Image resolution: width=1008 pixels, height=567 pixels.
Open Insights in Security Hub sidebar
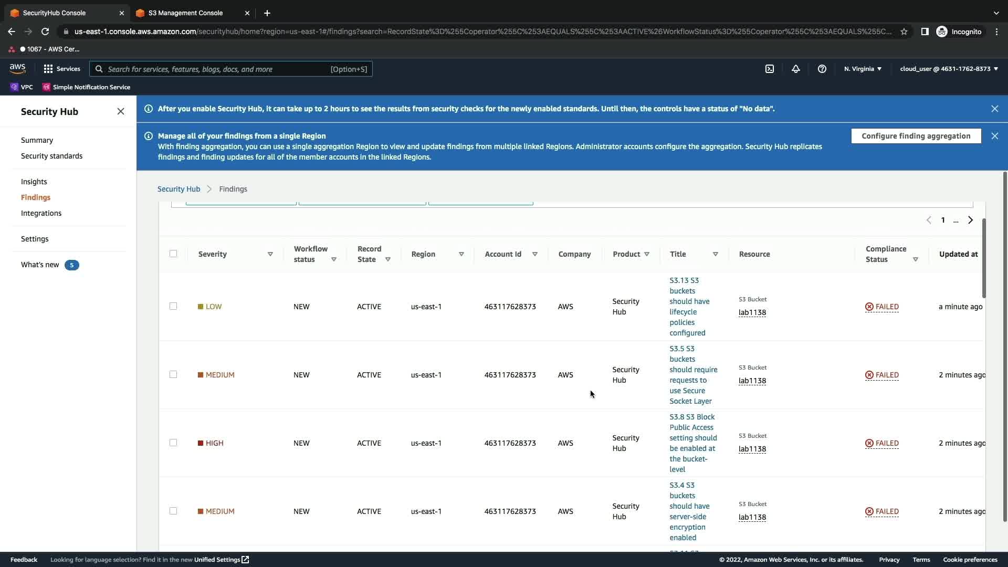[x=34, y=182]
